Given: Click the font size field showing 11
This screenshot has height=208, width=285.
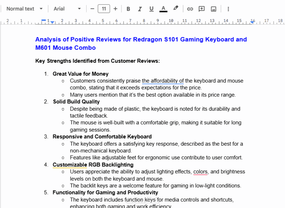Looking at the screenshot, I should pyautogui.click(x=104, y=9).
